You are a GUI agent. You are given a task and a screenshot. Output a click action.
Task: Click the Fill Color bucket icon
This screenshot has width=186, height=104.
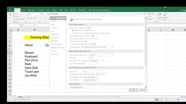pos(45,18)
